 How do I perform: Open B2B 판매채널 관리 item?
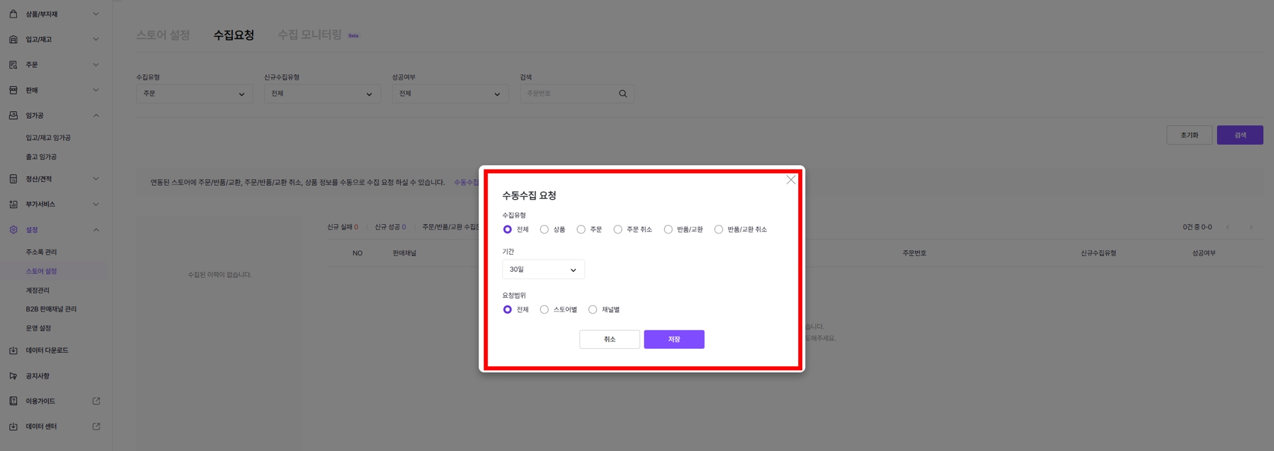pyautogui.click(x=51, y=309)
